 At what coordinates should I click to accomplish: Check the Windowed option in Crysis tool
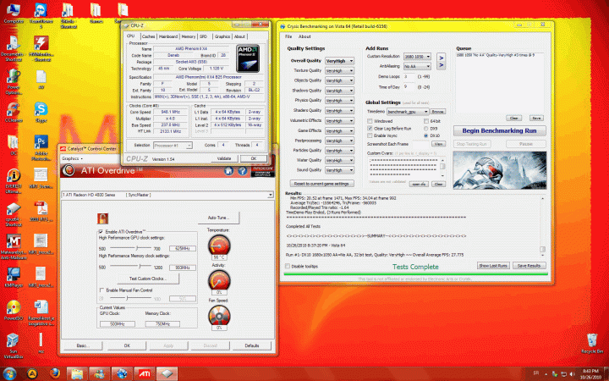(x=370, y=121)
